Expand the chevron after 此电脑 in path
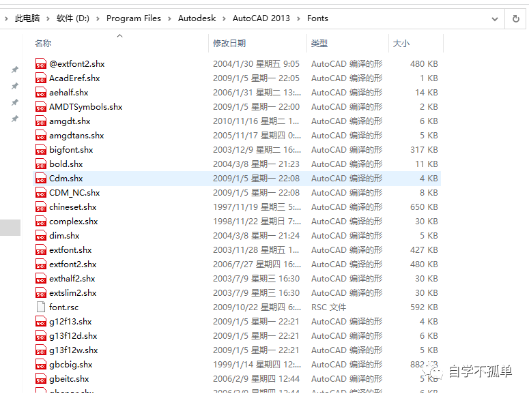The height and width of the screenshot is (394, 529). point(48,18)
